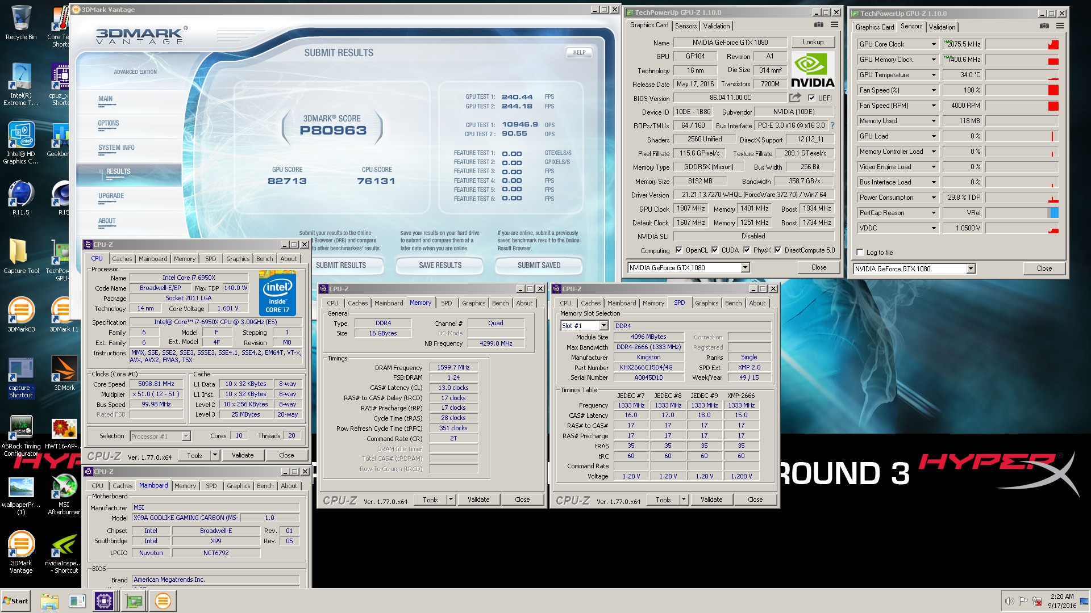
Task: Click the Fan Speed (%) sensor graph
Action: click(1022, 90)
